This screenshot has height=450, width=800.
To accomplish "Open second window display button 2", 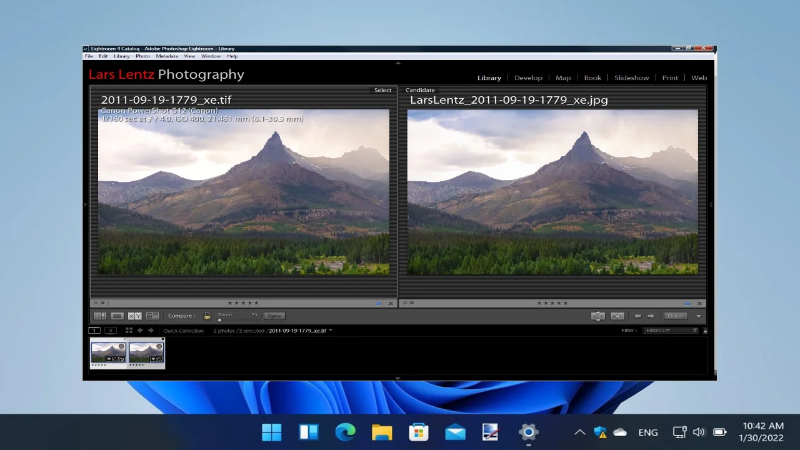I will point(111,331).
